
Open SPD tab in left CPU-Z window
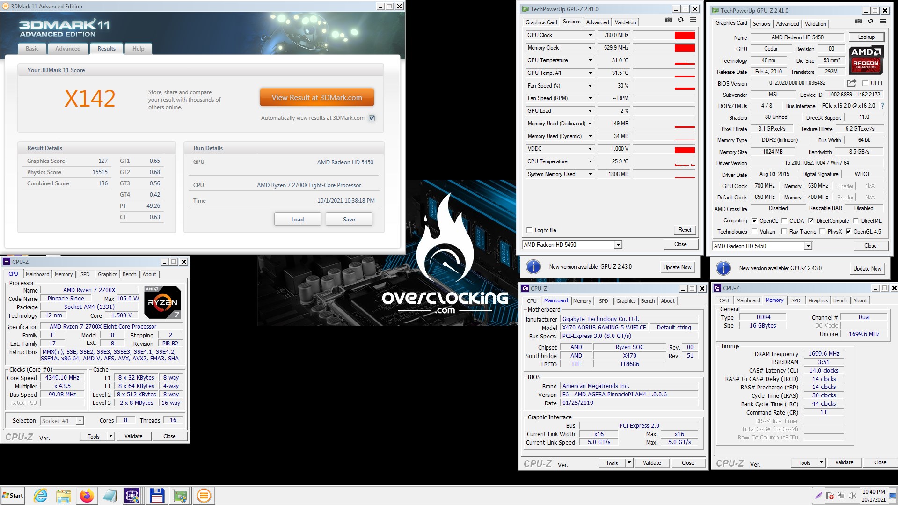(85, 274)
